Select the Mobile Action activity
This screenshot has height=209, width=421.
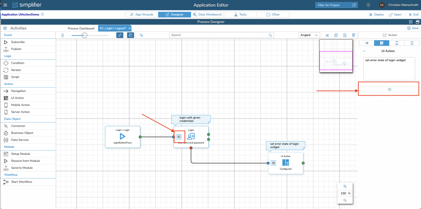tap(28, 105)
